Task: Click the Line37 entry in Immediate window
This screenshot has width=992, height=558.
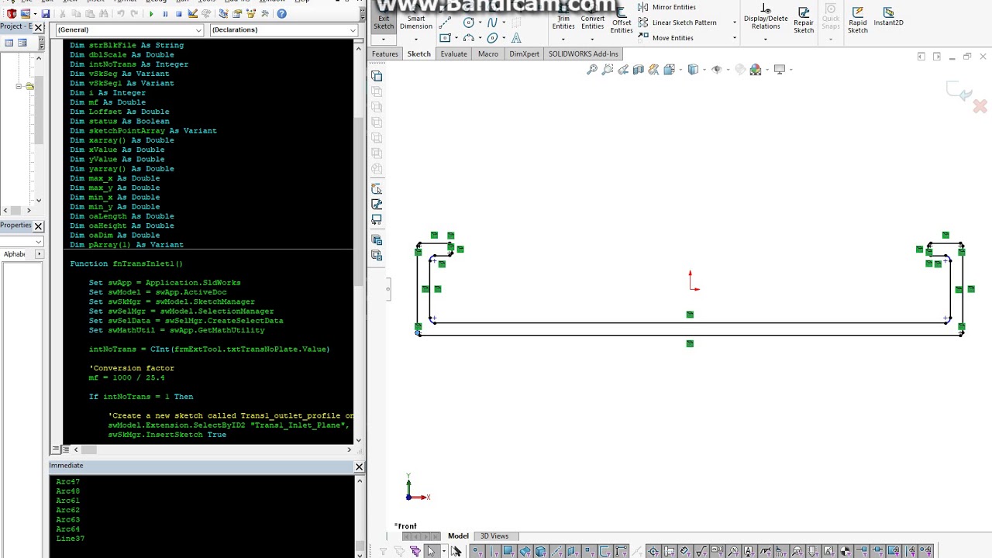Action: [71, 539]
